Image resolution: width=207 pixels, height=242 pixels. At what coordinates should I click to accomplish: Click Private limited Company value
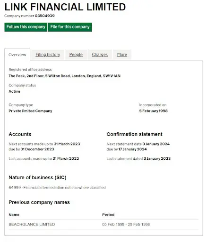click(x=30, y=111)
